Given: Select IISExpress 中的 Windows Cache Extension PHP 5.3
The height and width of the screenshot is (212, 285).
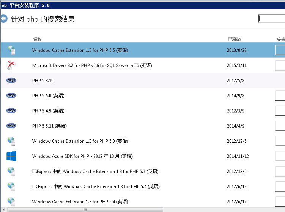Looking at the screenshot, I should 95,171.
